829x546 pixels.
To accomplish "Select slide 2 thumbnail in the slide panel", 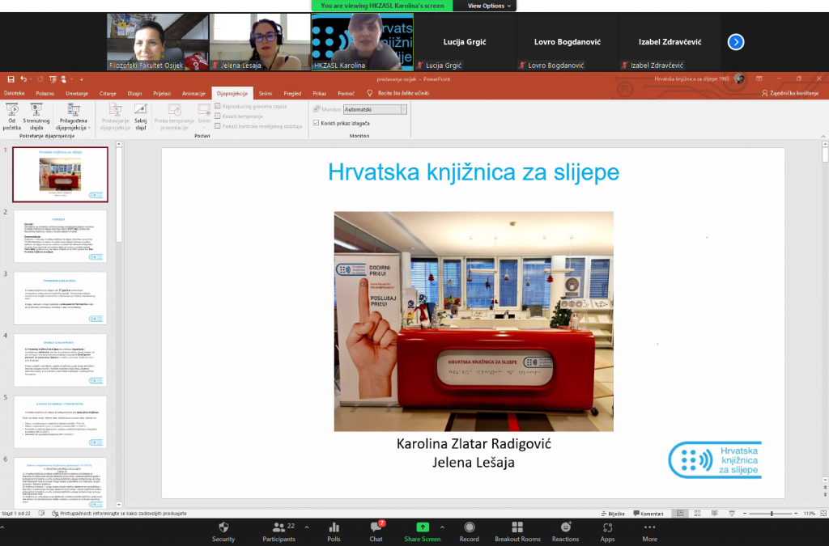I will pos(60,236).
